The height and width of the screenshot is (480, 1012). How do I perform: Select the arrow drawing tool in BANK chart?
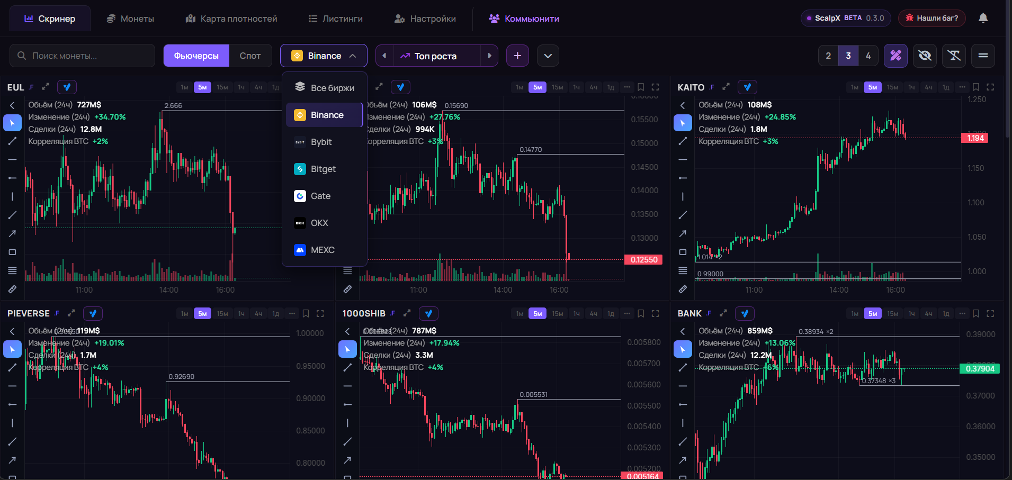tap(683, 460)
